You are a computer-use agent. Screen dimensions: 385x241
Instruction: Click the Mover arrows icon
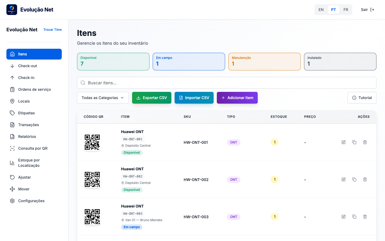(12, 189)
